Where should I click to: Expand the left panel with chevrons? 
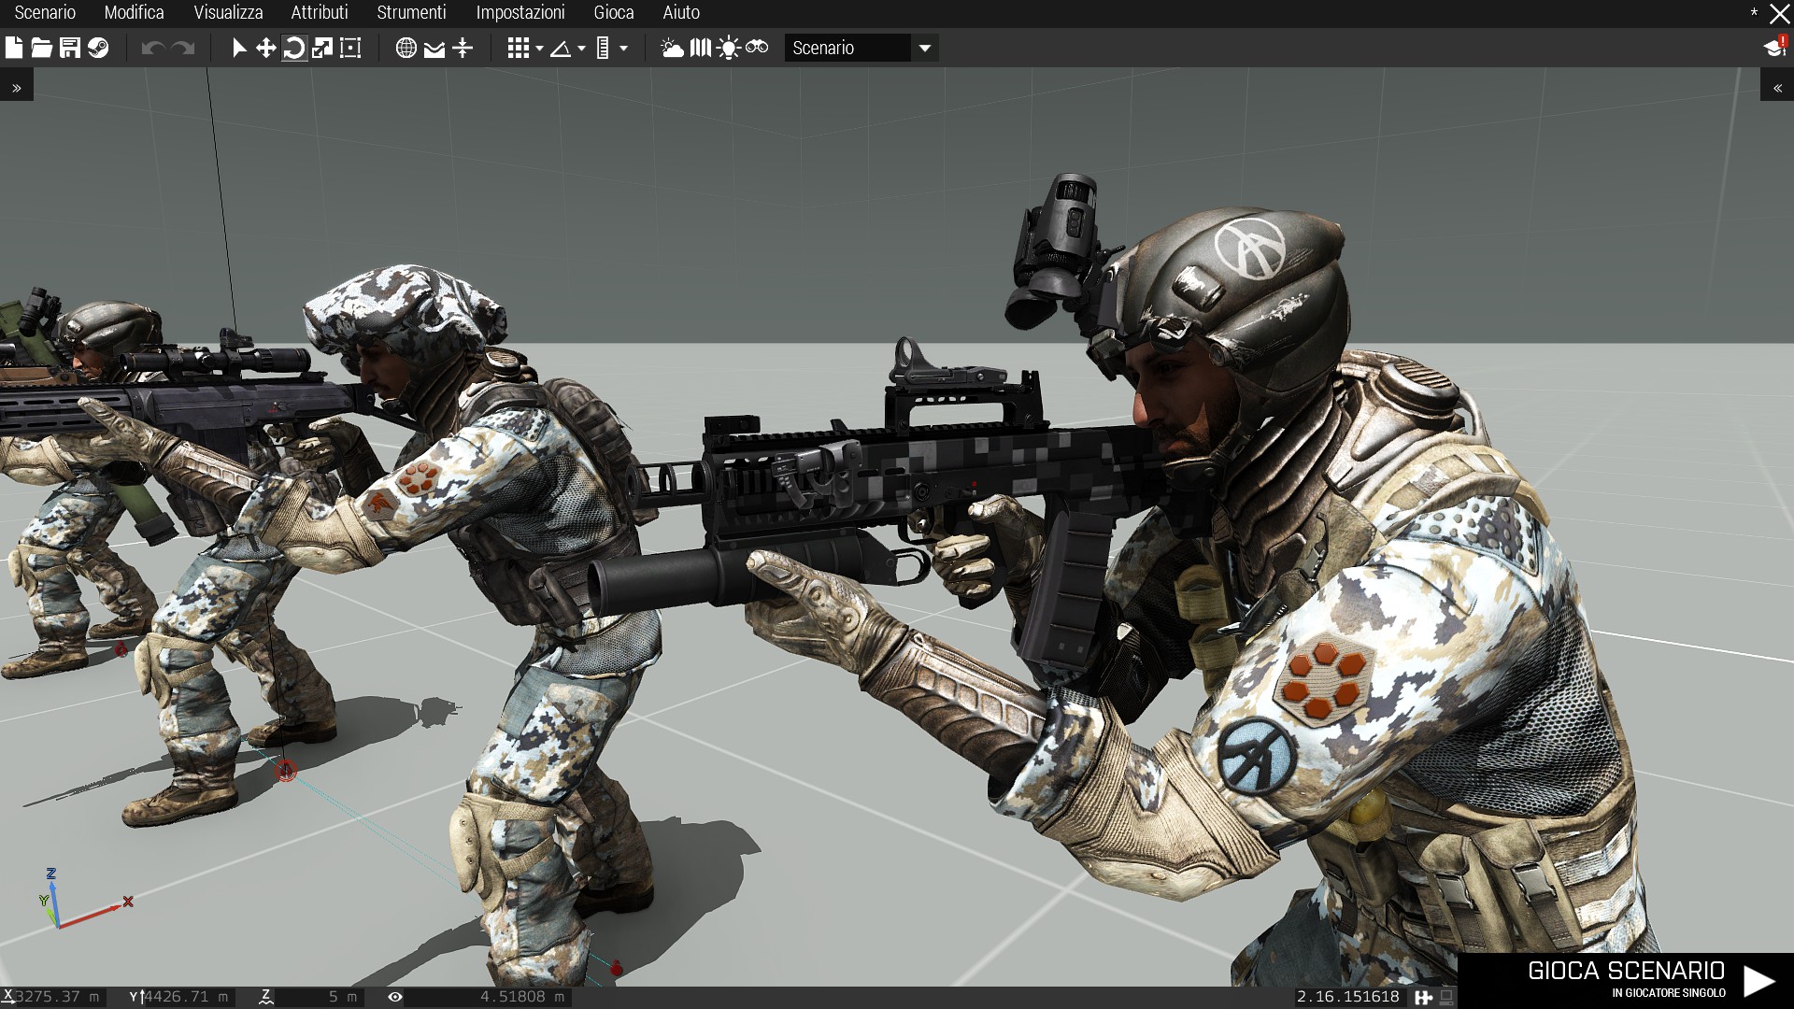17,88
